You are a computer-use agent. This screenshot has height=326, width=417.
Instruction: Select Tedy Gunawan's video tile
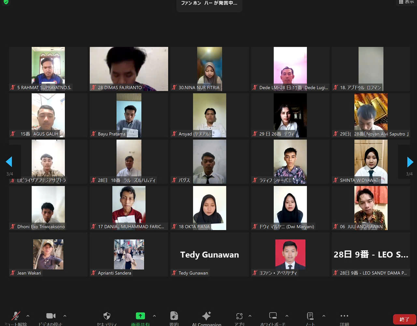[x=209, y=254]
